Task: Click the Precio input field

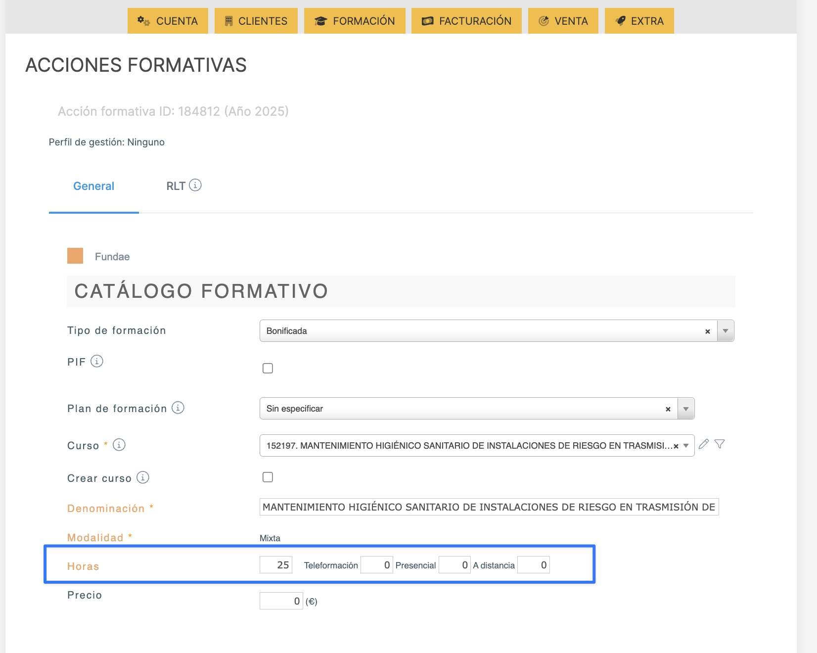Action: [281, 601]
